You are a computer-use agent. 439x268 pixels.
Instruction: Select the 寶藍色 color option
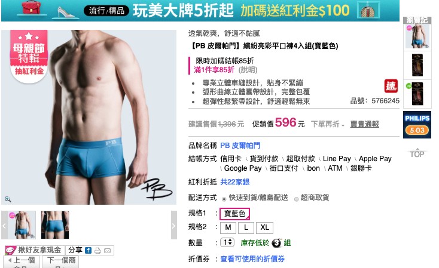(234, 214)
